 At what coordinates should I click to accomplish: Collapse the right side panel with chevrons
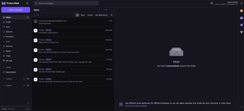point(241,107)
